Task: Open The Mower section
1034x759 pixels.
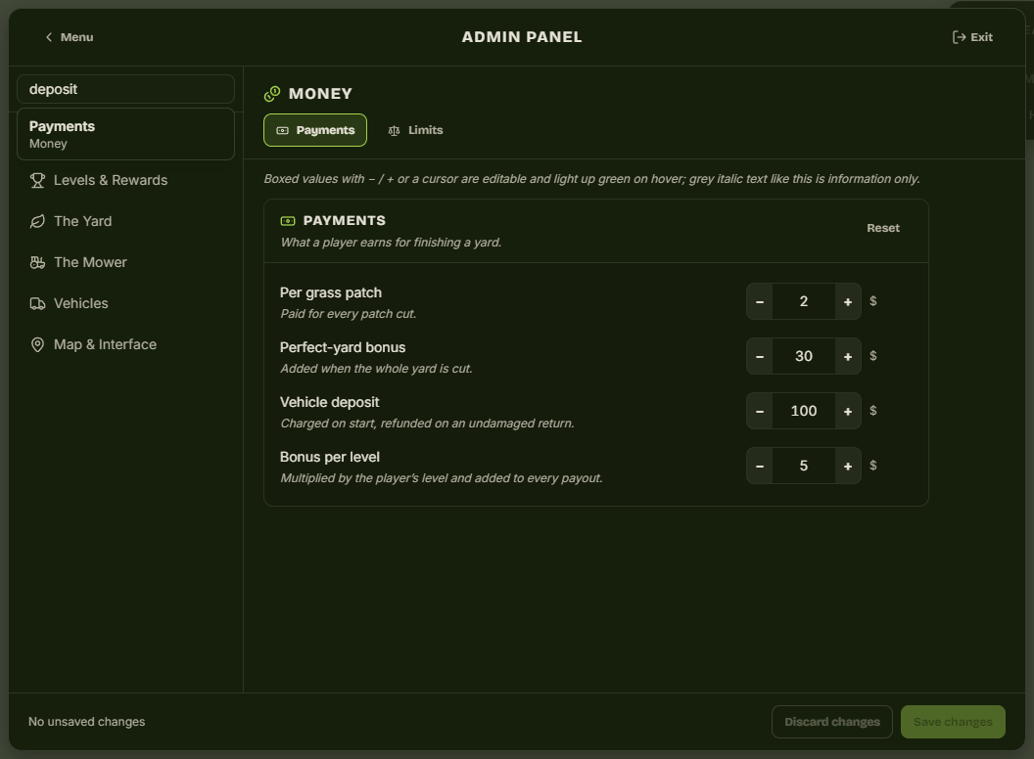Action: pos(125,262)
